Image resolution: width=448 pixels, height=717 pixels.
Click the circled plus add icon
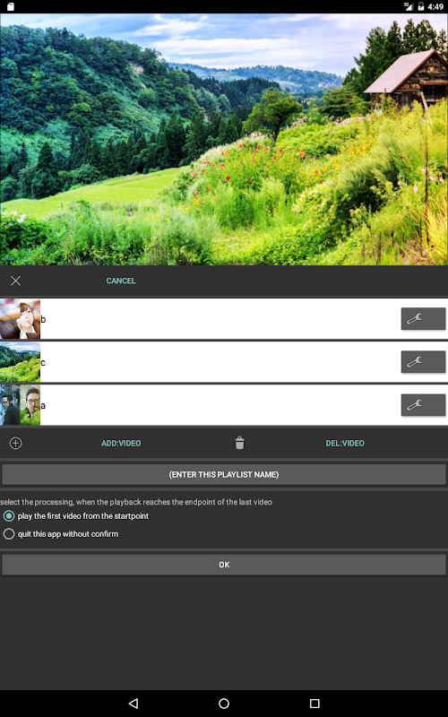[x=15, y=443]
